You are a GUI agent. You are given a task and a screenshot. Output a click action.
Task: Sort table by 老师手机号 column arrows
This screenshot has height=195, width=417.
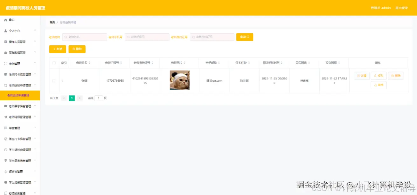[x=122, y=63]
